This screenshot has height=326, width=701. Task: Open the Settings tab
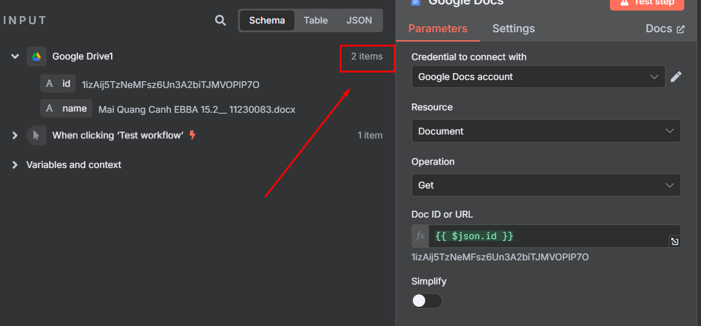click(x=513, y=29)
